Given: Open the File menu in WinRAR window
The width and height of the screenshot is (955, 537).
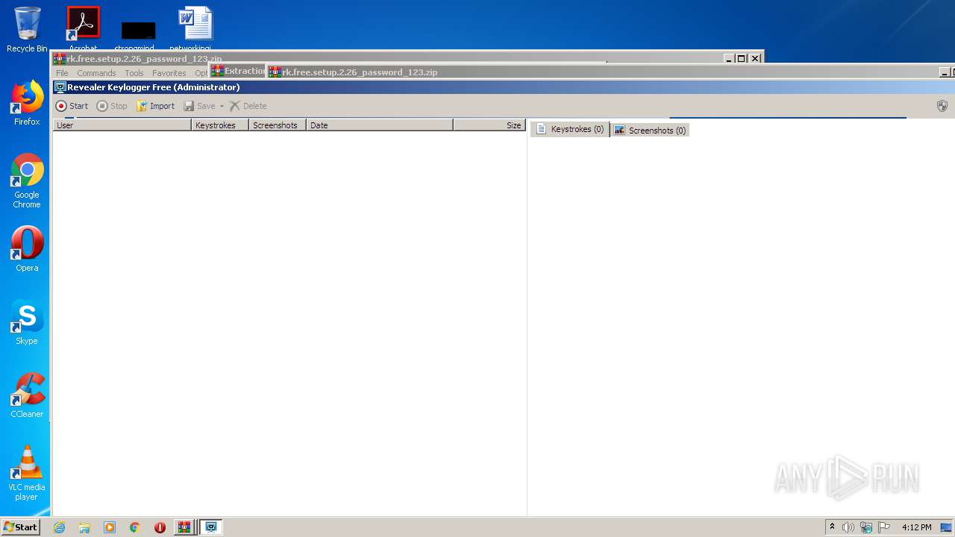Looking at the screenshot, I should 62,73.
